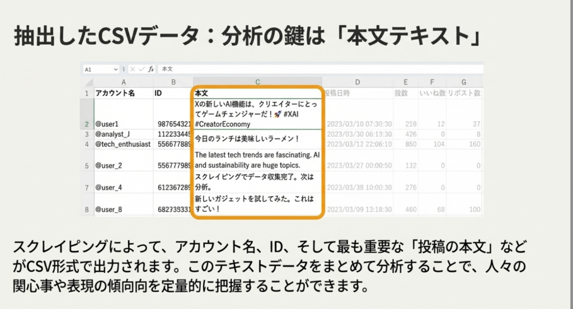Click the cancel (X) icon in formula bar
This screenshot has height=309, width=573.
pyautogui.click(x=133, y=69)
